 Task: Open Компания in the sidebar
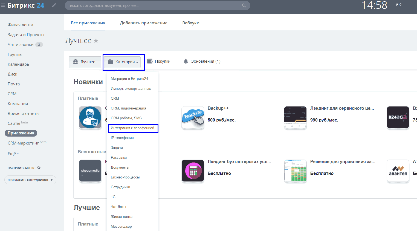point(18,103)
